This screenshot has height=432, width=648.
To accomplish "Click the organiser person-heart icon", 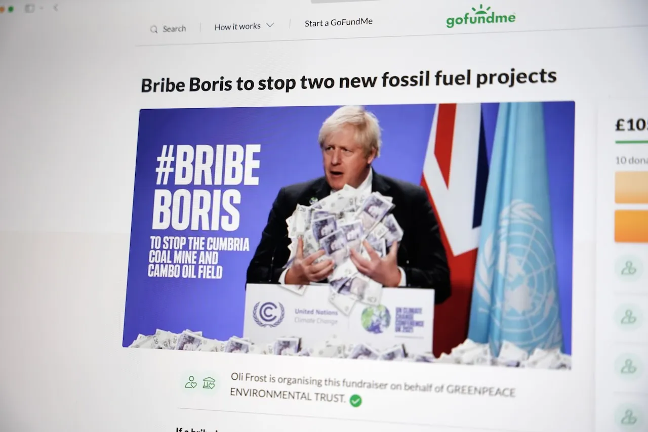I will point(191,382).
